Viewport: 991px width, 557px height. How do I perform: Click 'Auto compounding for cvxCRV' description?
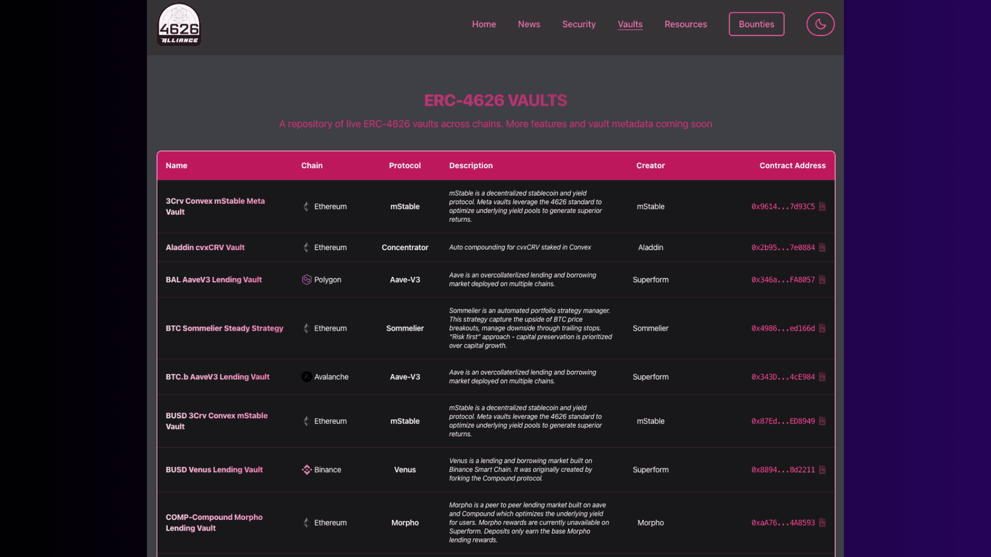[x=520, y=248]
